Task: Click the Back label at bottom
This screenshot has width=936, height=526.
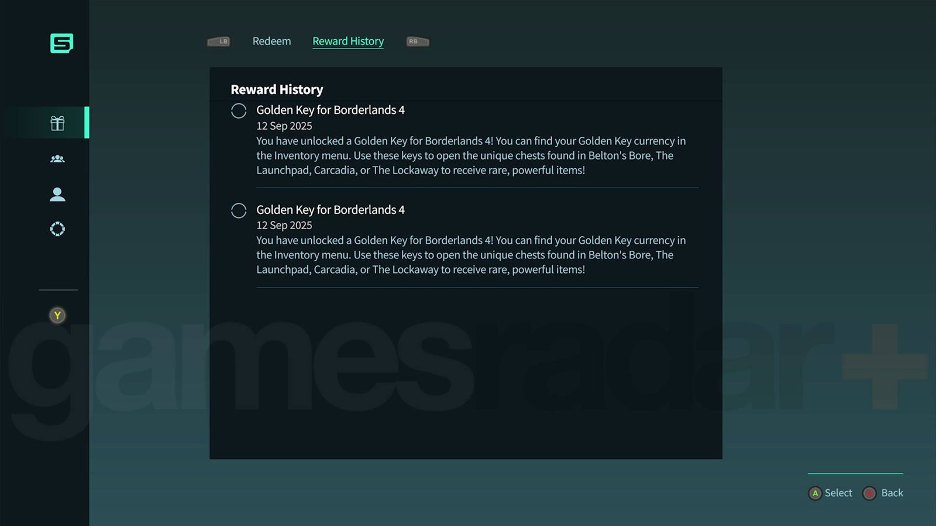Action: [892, 493]
